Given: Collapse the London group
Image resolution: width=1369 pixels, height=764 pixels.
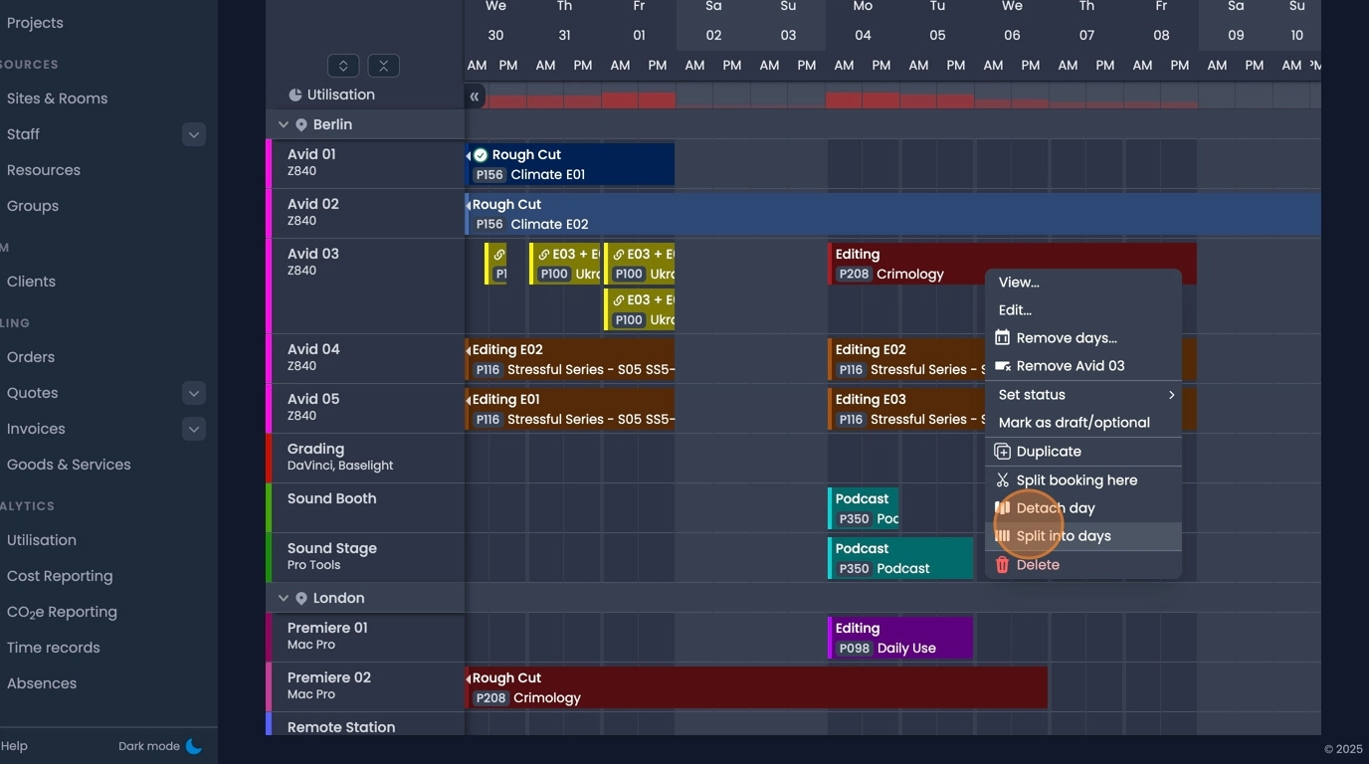Looking at the screenshot, I should click(x=283, y=599).
